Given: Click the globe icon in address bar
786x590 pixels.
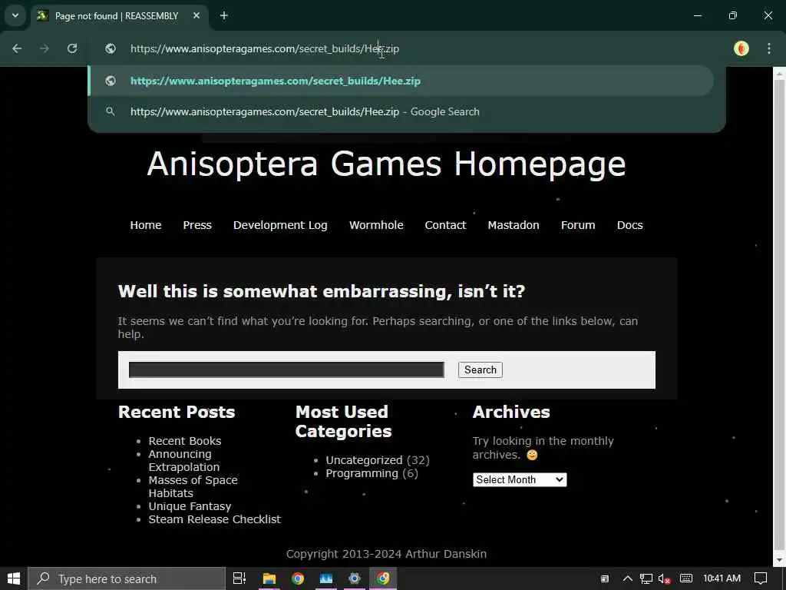Looking at the screenshot, I should tap(111, 48).
